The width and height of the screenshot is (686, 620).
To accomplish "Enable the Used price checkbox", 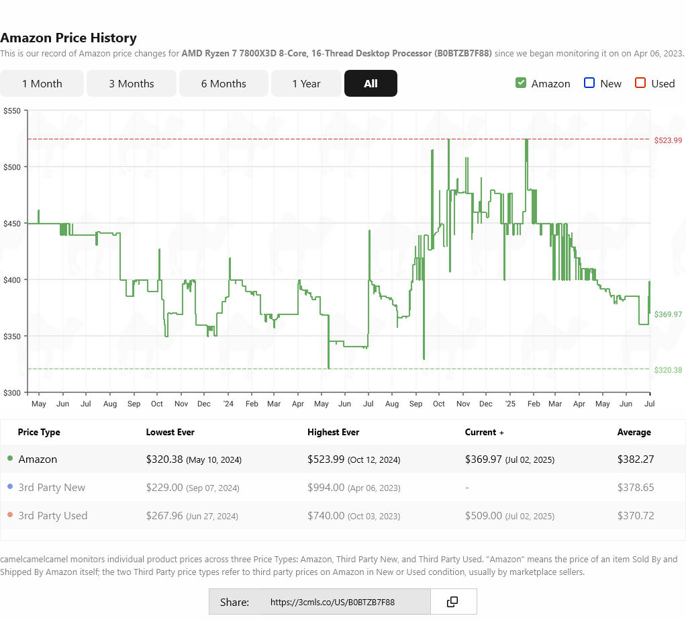I will coord(640,83).
